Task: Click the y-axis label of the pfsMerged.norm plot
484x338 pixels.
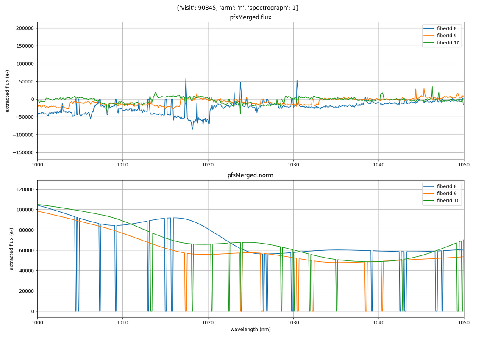Action: coord(12,249)
